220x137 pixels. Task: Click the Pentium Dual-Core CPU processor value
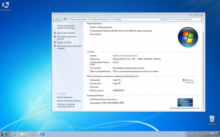137,59
